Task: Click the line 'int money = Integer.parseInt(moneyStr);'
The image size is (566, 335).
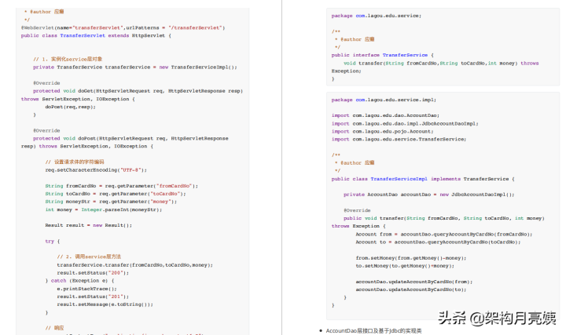Action: click(x=104, y=209)
